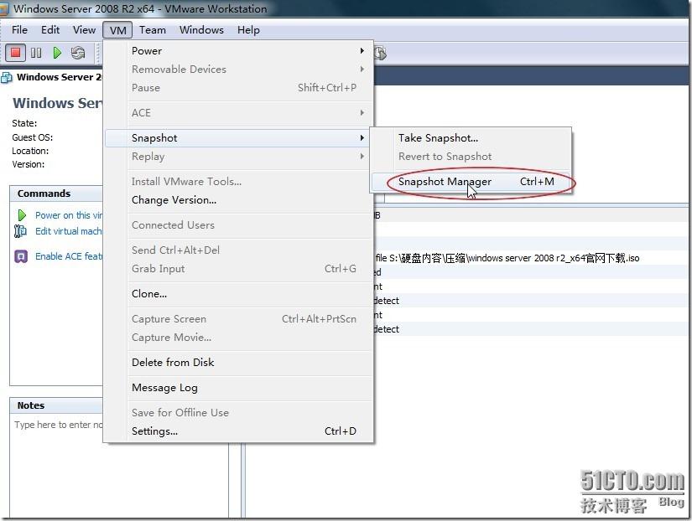Open the File menu
Viewport: 692px width, 521px height.
tap(19, 30)
